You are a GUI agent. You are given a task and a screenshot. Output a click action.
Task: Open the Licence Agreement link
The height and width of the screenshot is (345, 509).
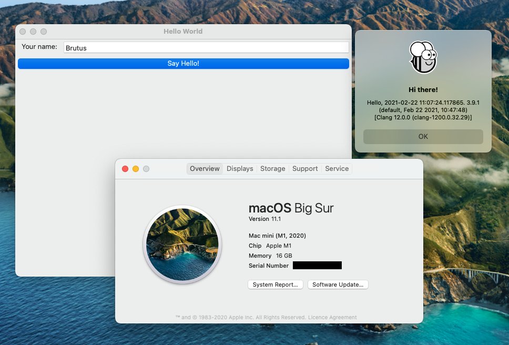[332, 318]
